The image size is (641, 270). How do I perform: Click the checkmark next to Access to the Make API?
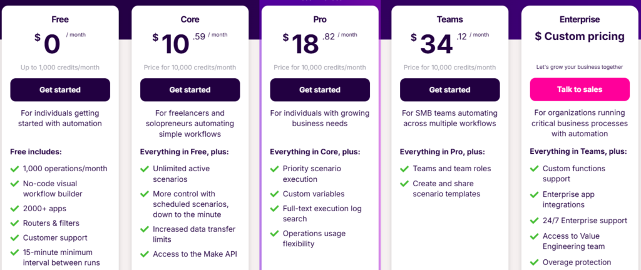click(x=145, y=254)
